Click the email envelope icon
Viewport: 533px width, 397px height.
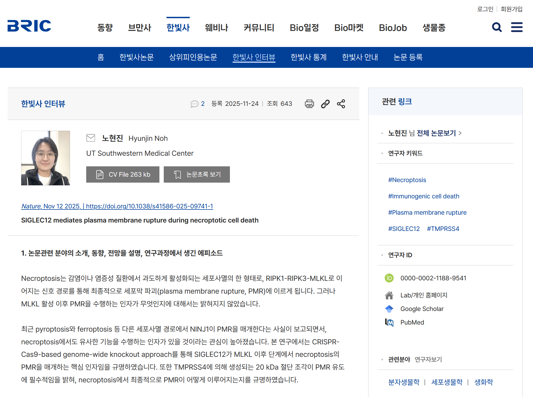91,138
